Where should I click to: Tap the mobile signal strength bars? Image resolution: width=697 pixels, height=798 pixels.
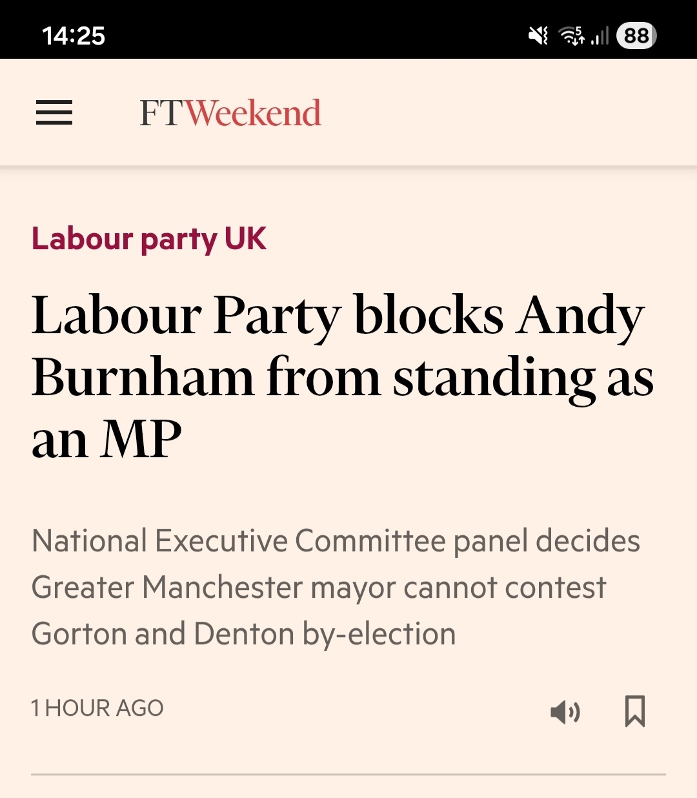pos(600,36)
